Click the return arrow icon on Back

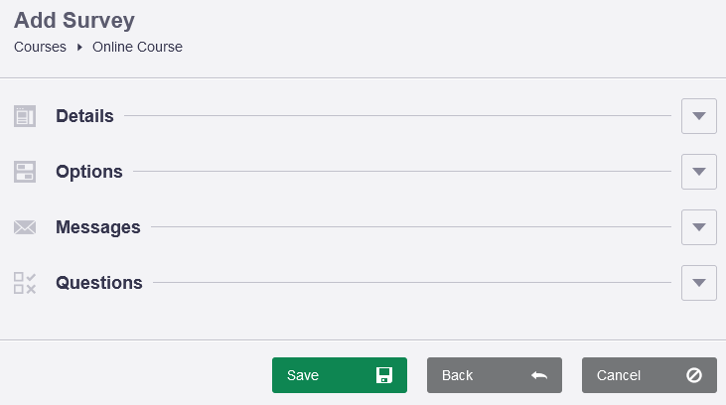(539, 375)
